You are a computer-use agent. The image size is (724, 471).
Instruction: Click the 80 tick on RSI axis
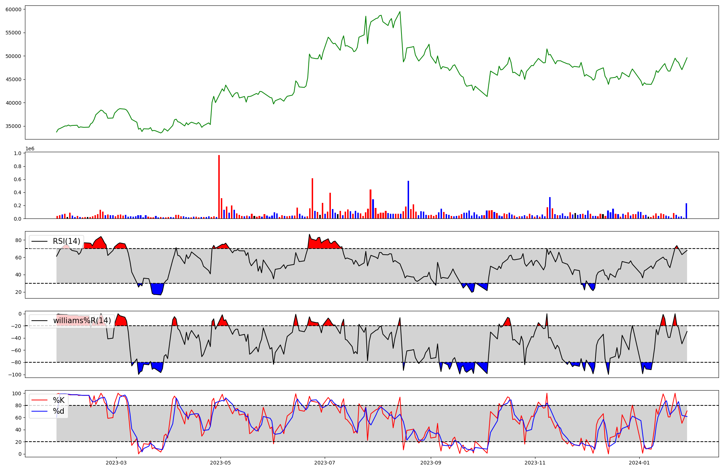coord(18,240)
